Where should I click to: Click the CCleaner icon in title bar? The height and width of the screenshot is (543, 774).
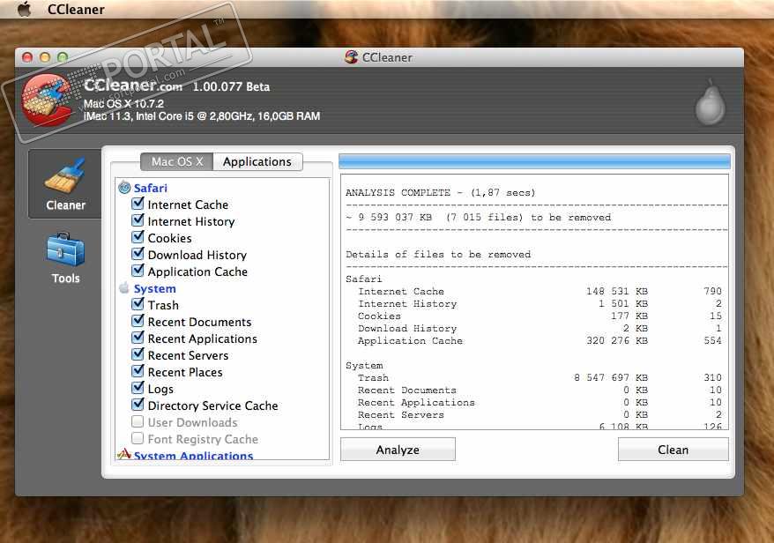351,57
